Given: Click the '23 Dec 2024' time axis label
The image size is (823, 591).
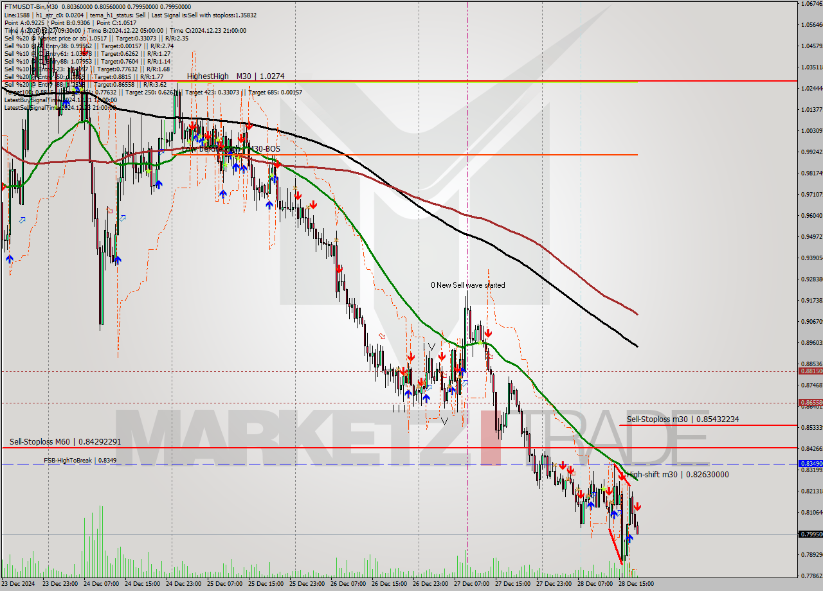Looking at the screenshot, I should (17, 584).
